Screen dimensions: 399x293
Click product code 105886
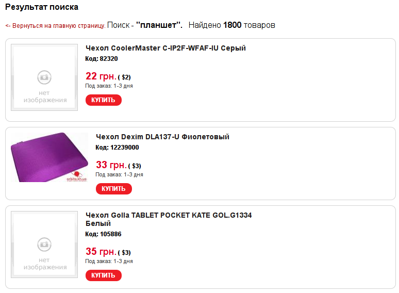(x=103, y=234)
